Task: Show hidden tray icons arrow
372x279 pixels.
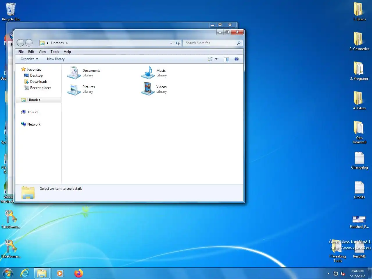Action: 328,274
